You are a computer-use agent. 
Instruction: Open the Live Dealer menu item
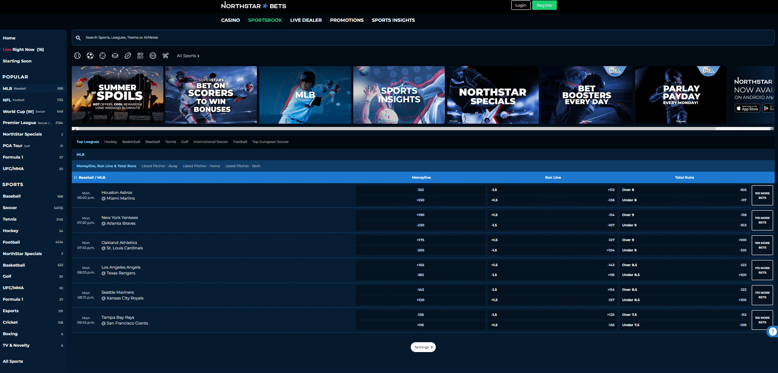point(306,20)
